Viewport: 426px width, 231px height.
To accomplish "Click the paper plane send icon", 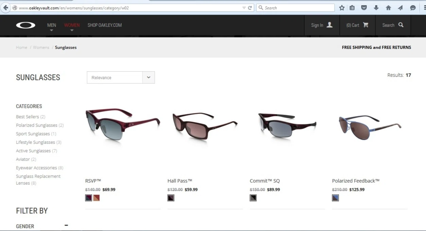I will [x=400, y=8].
